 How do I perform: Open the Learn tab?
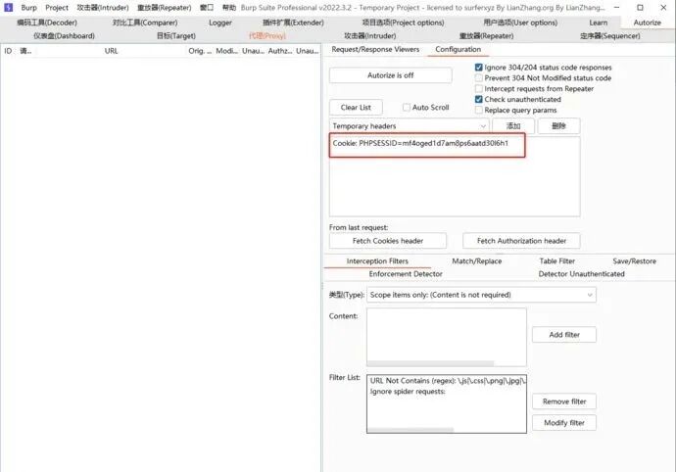click(599, 23)
